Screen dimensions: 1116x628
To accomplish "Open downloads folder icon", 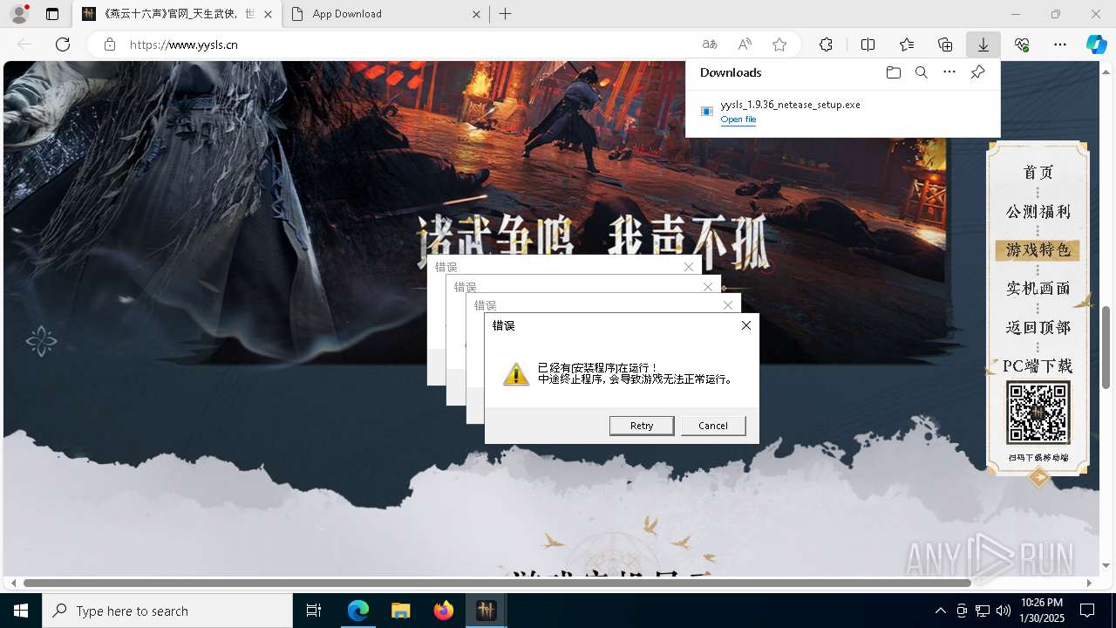I will (x=894, y=72).
